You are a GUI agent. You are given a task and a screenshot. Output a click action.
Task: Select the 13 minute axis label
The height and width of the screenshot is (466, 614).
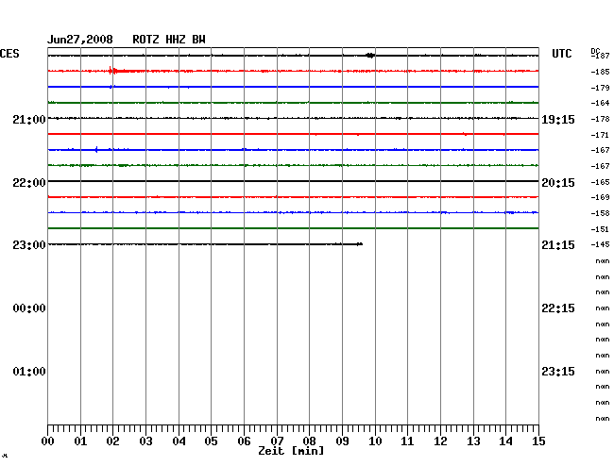(x=473, y=441)
